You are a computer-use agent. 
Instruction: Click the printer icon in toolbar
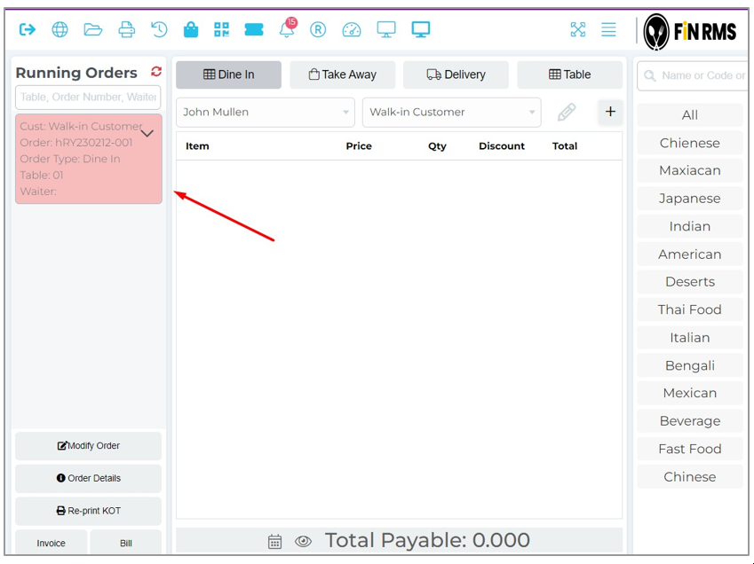tap(126, 29)
